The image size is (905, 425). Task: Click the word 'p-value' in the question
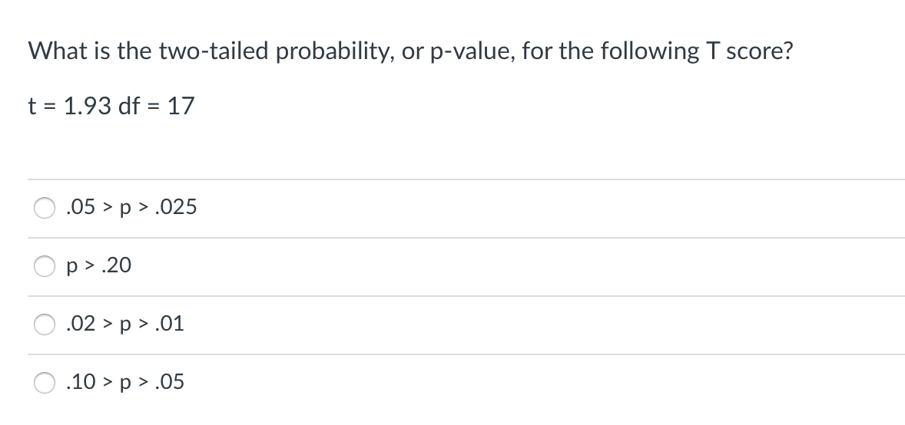[x=473, y=52]
